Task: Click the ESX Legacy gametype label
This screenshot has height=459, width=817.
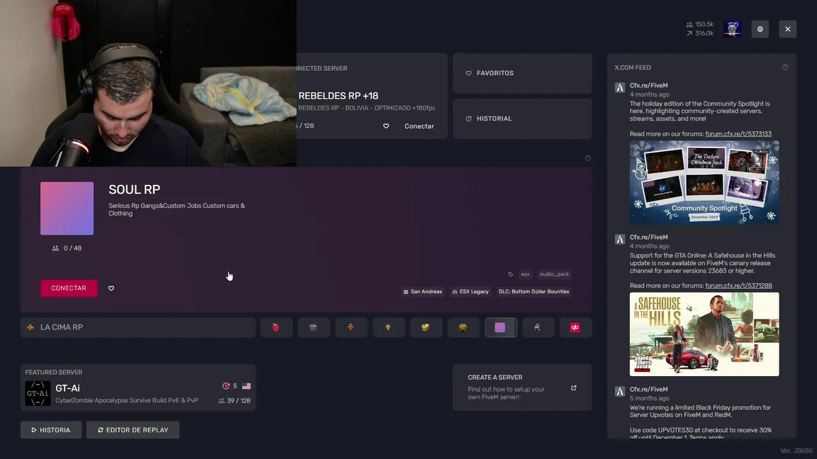Action: click(x=470, y=291)
